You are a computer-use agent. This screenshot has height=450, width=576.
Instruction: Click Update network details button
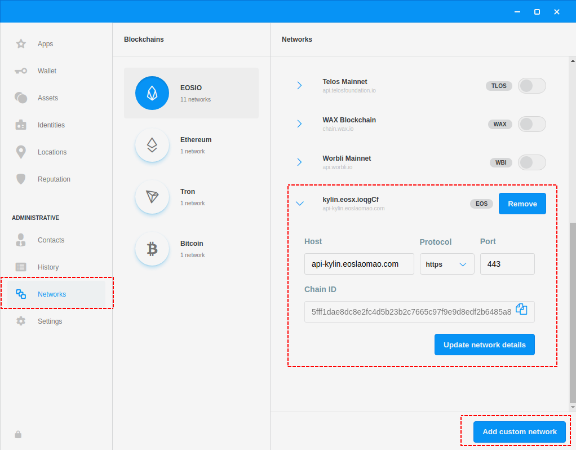(x=484, y=345)
